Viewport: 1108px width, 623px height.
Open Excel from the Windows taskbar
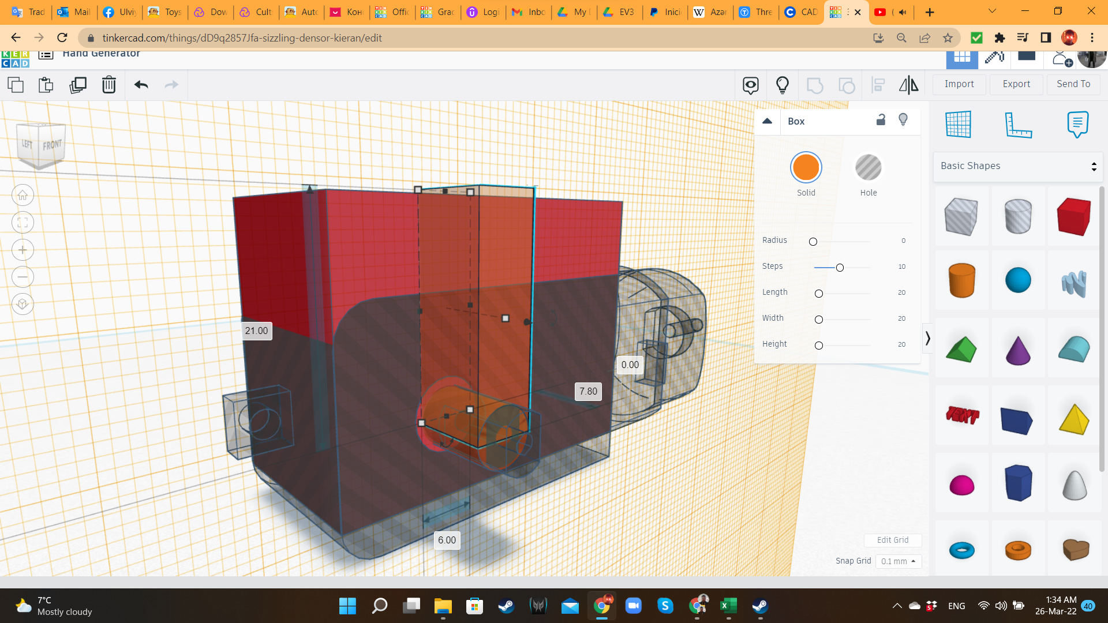[728, 606]
